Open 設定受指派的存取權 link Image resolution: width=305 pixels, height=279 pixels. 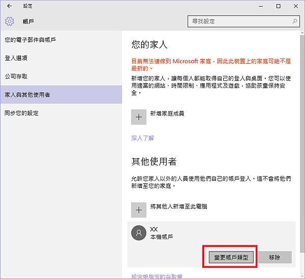[157, 276]
